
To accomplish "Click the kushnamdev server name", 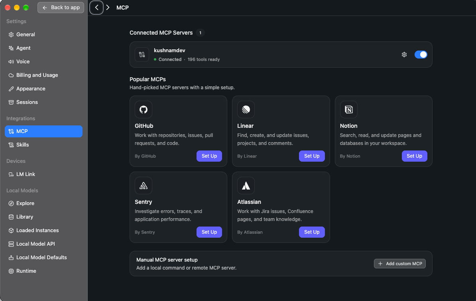I will (x=169, y=50).
